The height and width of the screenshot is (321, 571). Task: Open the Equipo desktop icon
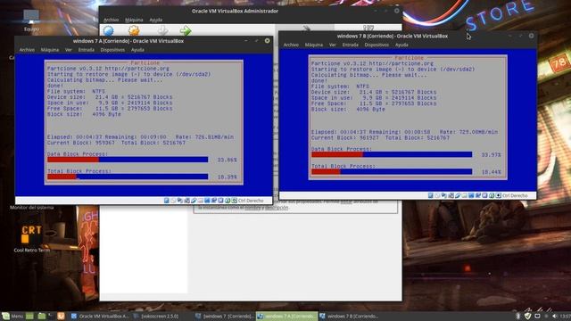tap(31, 17)
